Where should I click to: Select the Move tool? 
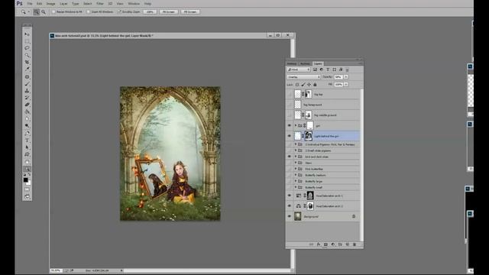pyautogui.click(x=28, y=34)
